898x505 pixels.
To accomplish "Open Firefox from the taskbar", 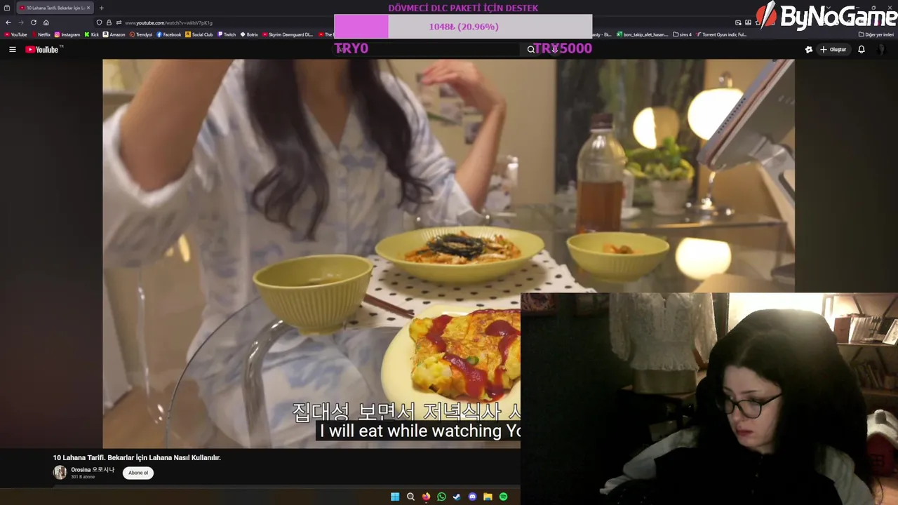I will click(x=426, y=497).
